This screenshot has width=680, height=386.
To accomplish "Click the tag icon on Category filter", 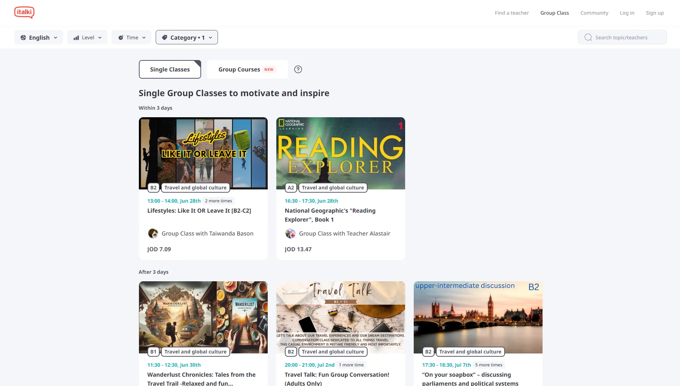I will [165, 38].
